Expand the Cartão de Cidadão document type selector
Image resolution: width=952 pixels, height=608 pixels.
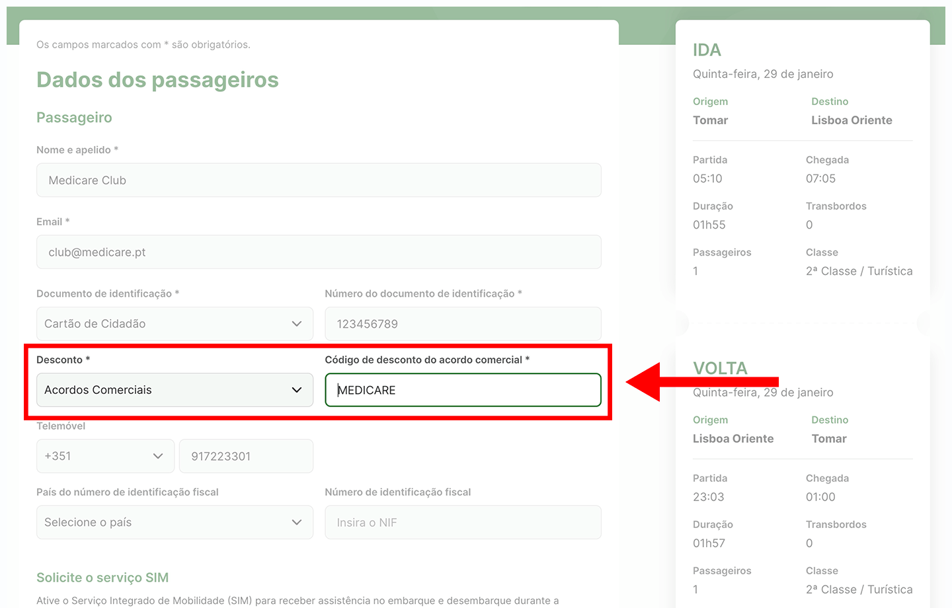point(175,324)
